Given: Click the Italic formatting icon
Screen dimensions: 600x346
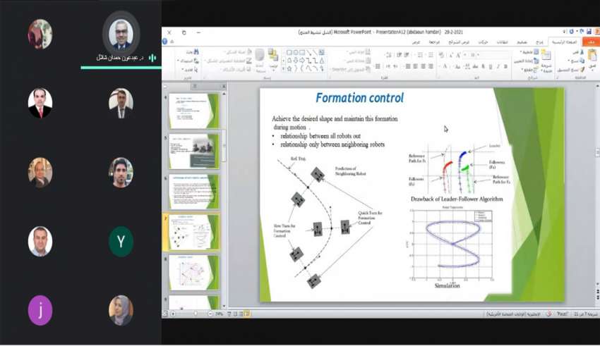Looking at the screenshot, I should [x=498, y=66].
